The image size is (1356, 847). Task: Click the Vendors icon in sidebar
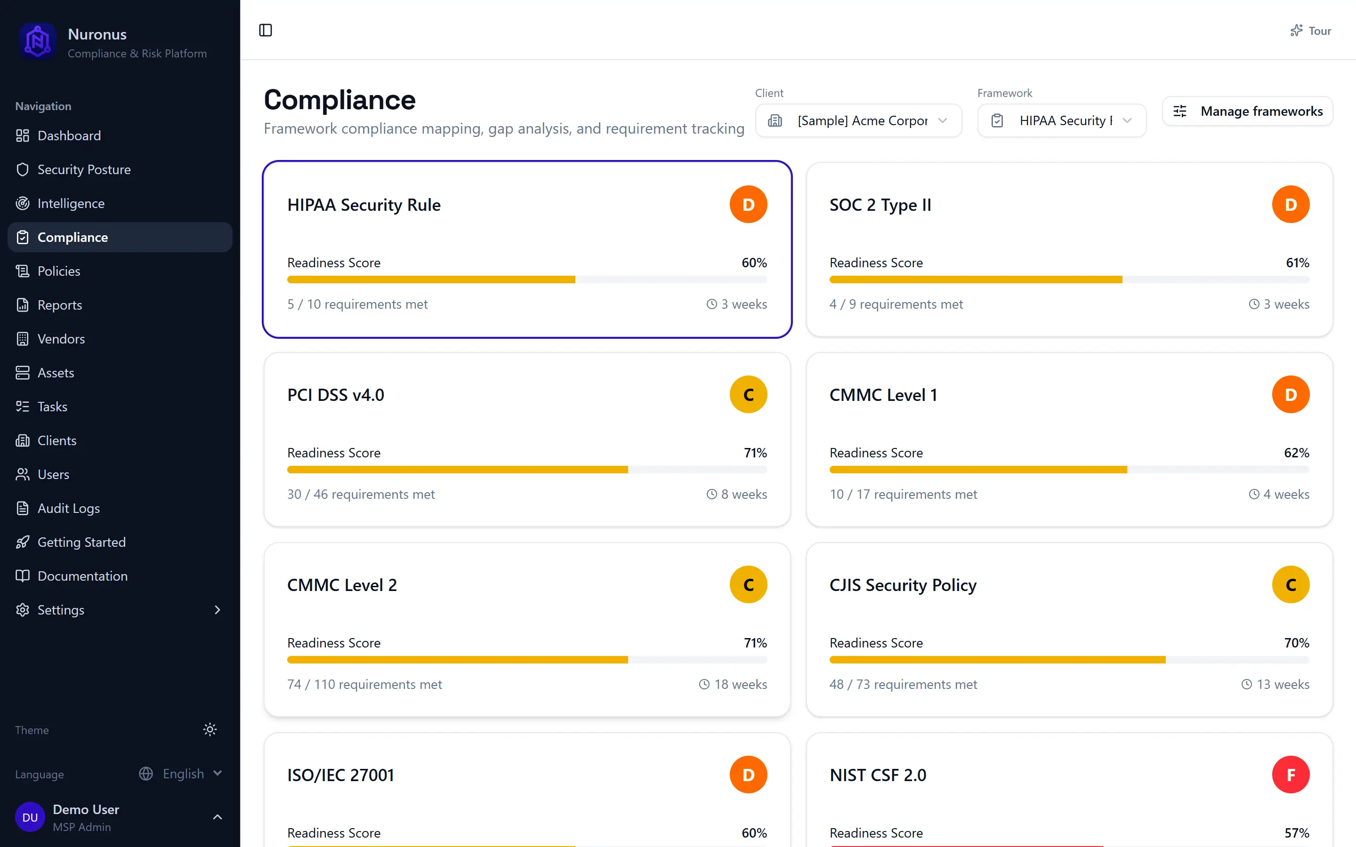[23, 339]
